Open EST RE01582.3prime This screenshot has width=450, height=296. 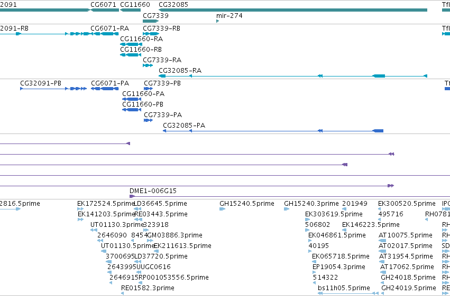[148, 288]
